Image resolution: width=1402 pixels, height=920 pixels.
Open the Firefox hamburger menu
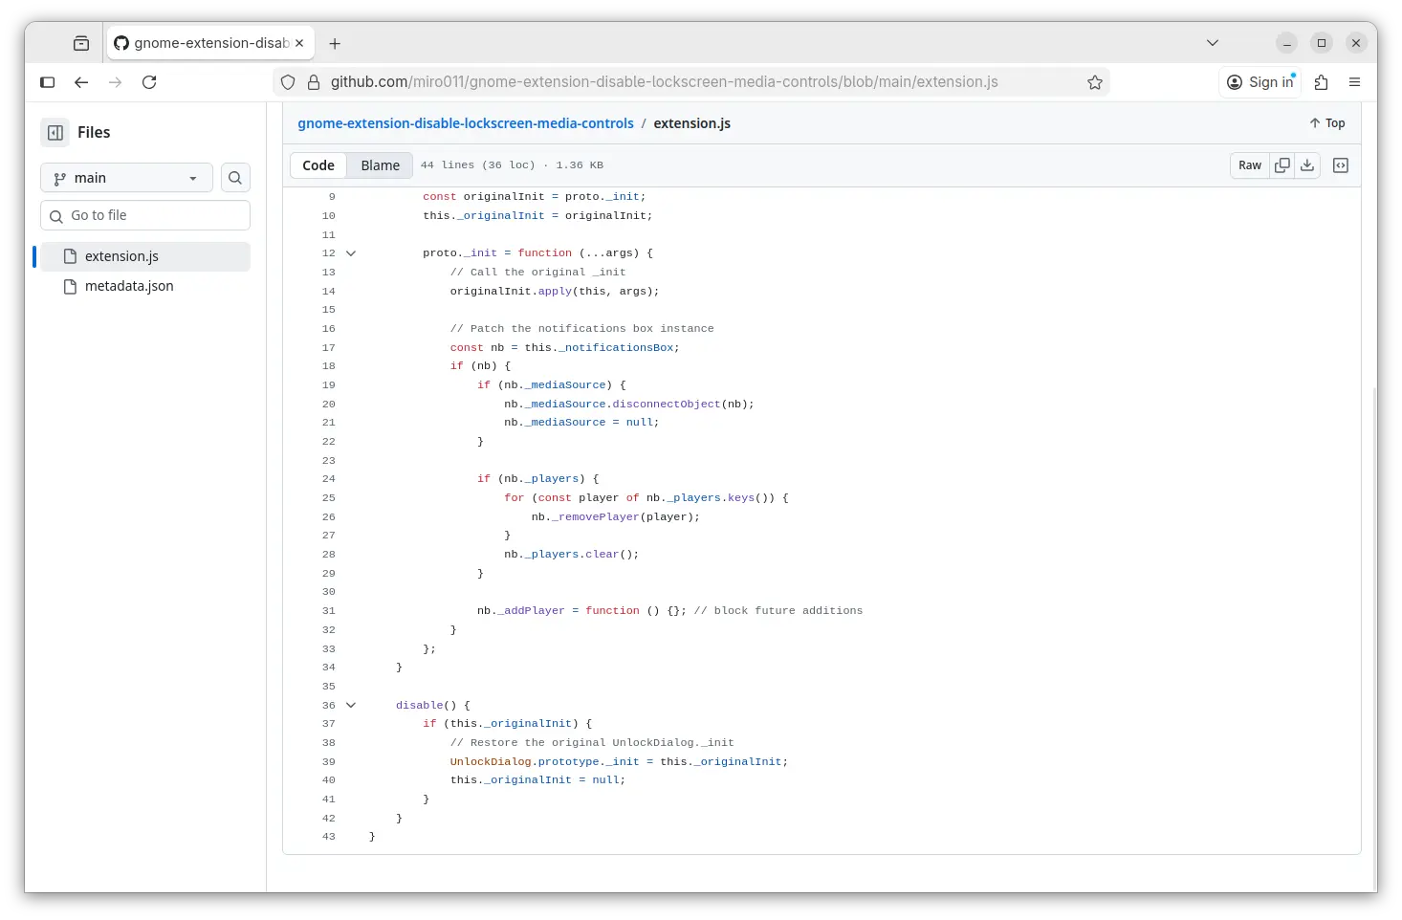pos(1354,82)
